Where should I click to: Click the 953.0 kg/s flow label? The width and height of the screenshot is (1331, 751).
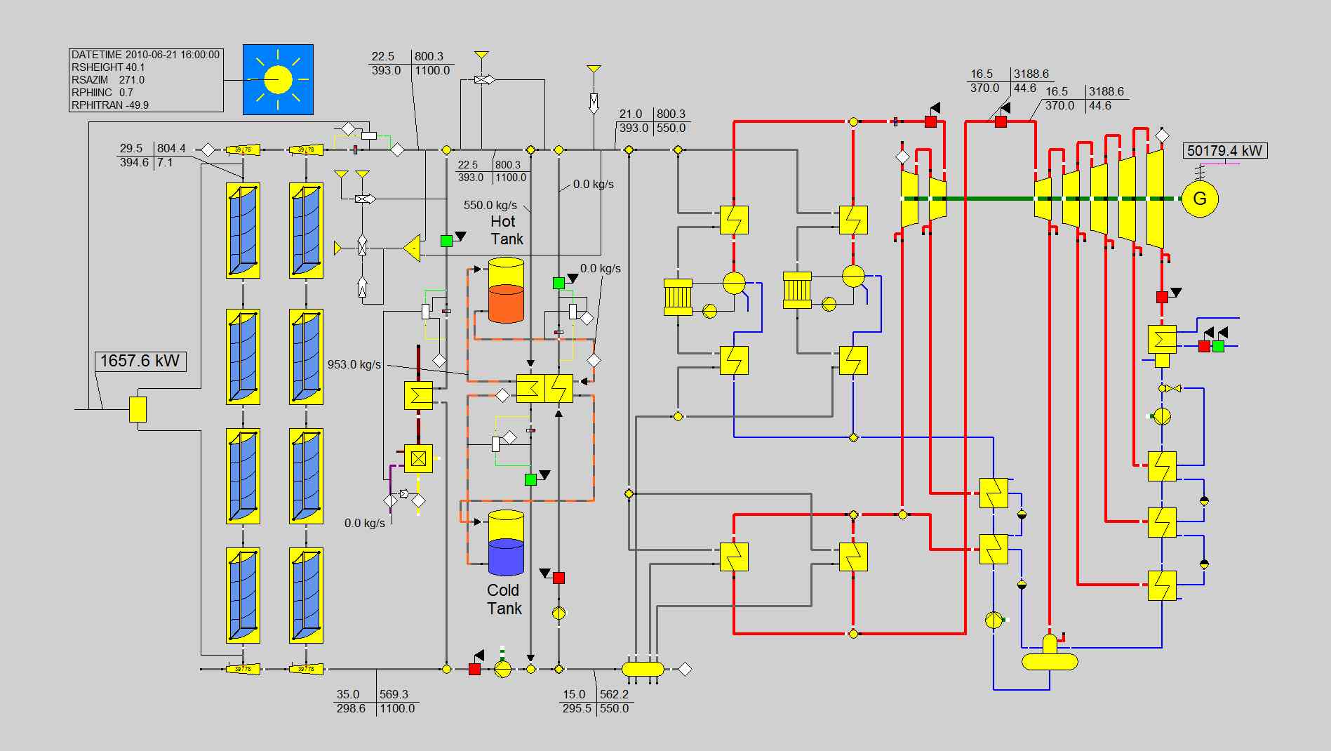click(x=354, y=364)
